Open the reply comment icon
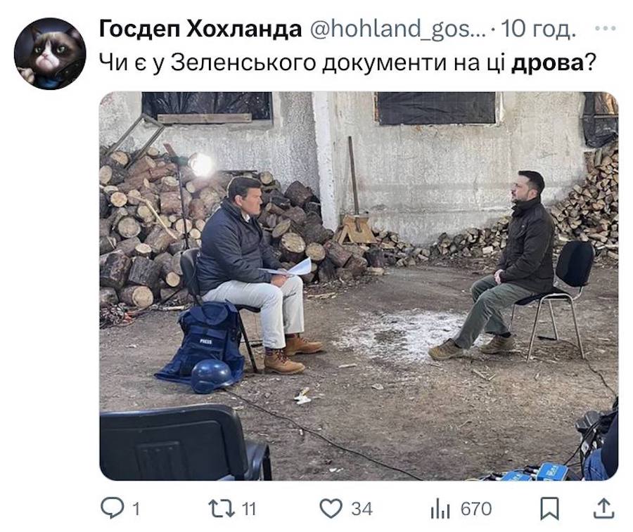The image size is (633, 532). coord(112,508)
